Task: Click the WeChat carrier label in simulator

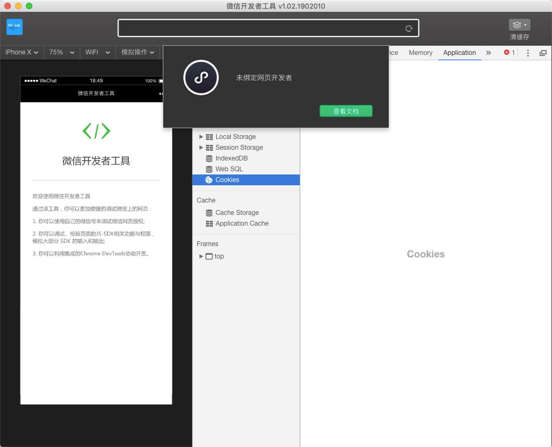Action: click(x=48, y=81)
